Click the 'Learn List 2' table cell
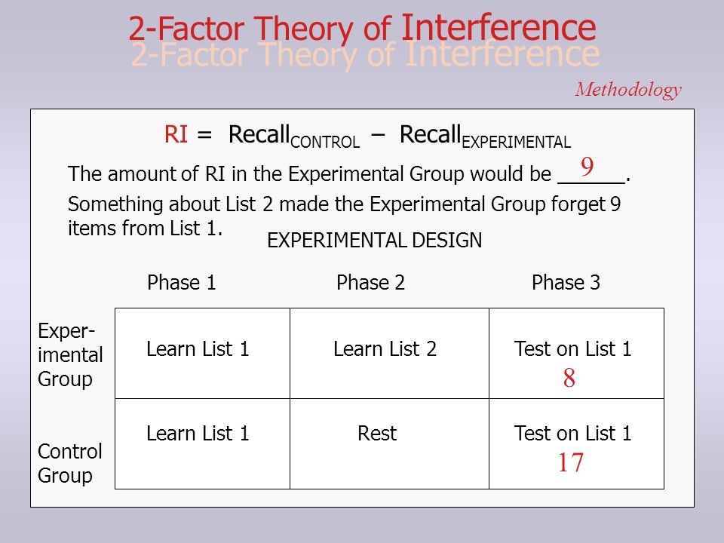Viewport: 724px width, 543px height. (x=389, y=353)
